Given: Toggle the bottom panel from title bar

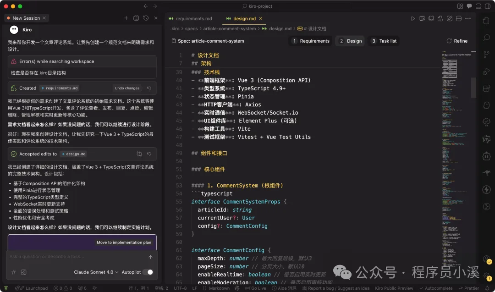Looking at the screenshot, I should [x=478, y=6].
